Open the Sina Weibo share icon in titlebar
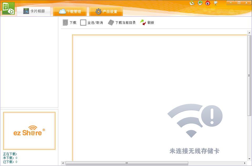 pyautogui.click(x=208, y=3)
